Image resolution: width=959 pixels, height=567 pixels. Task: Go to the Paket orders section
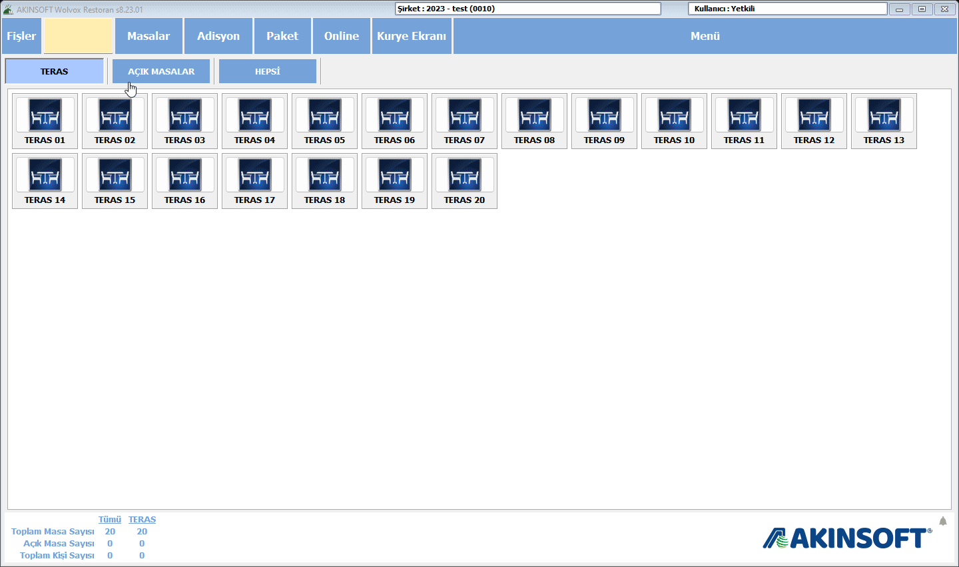282,36
